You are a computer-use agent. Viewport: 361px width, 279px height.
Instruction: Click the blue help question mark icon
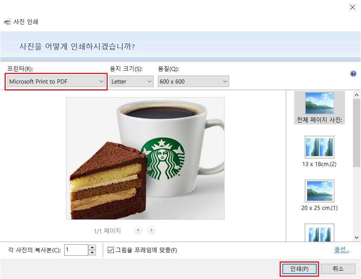point(353,74)
